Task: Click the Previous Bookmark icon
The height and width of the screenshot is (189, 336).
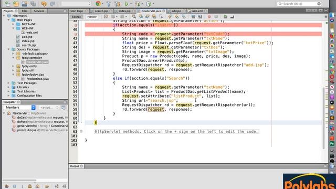Action: tap(170, 16)
